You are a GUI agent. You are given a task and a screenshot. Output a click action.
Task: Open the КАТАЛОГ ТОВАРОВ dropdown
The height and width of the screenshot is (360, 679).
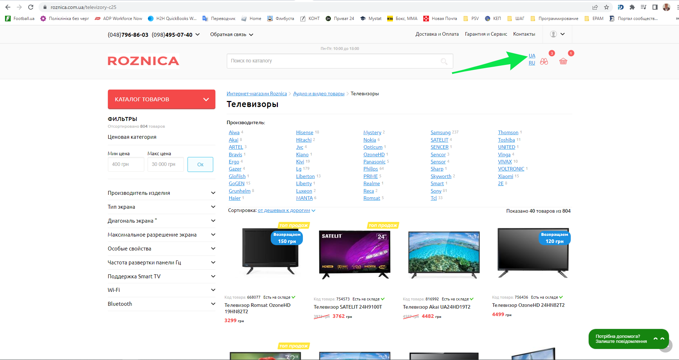tap(161, 99)
